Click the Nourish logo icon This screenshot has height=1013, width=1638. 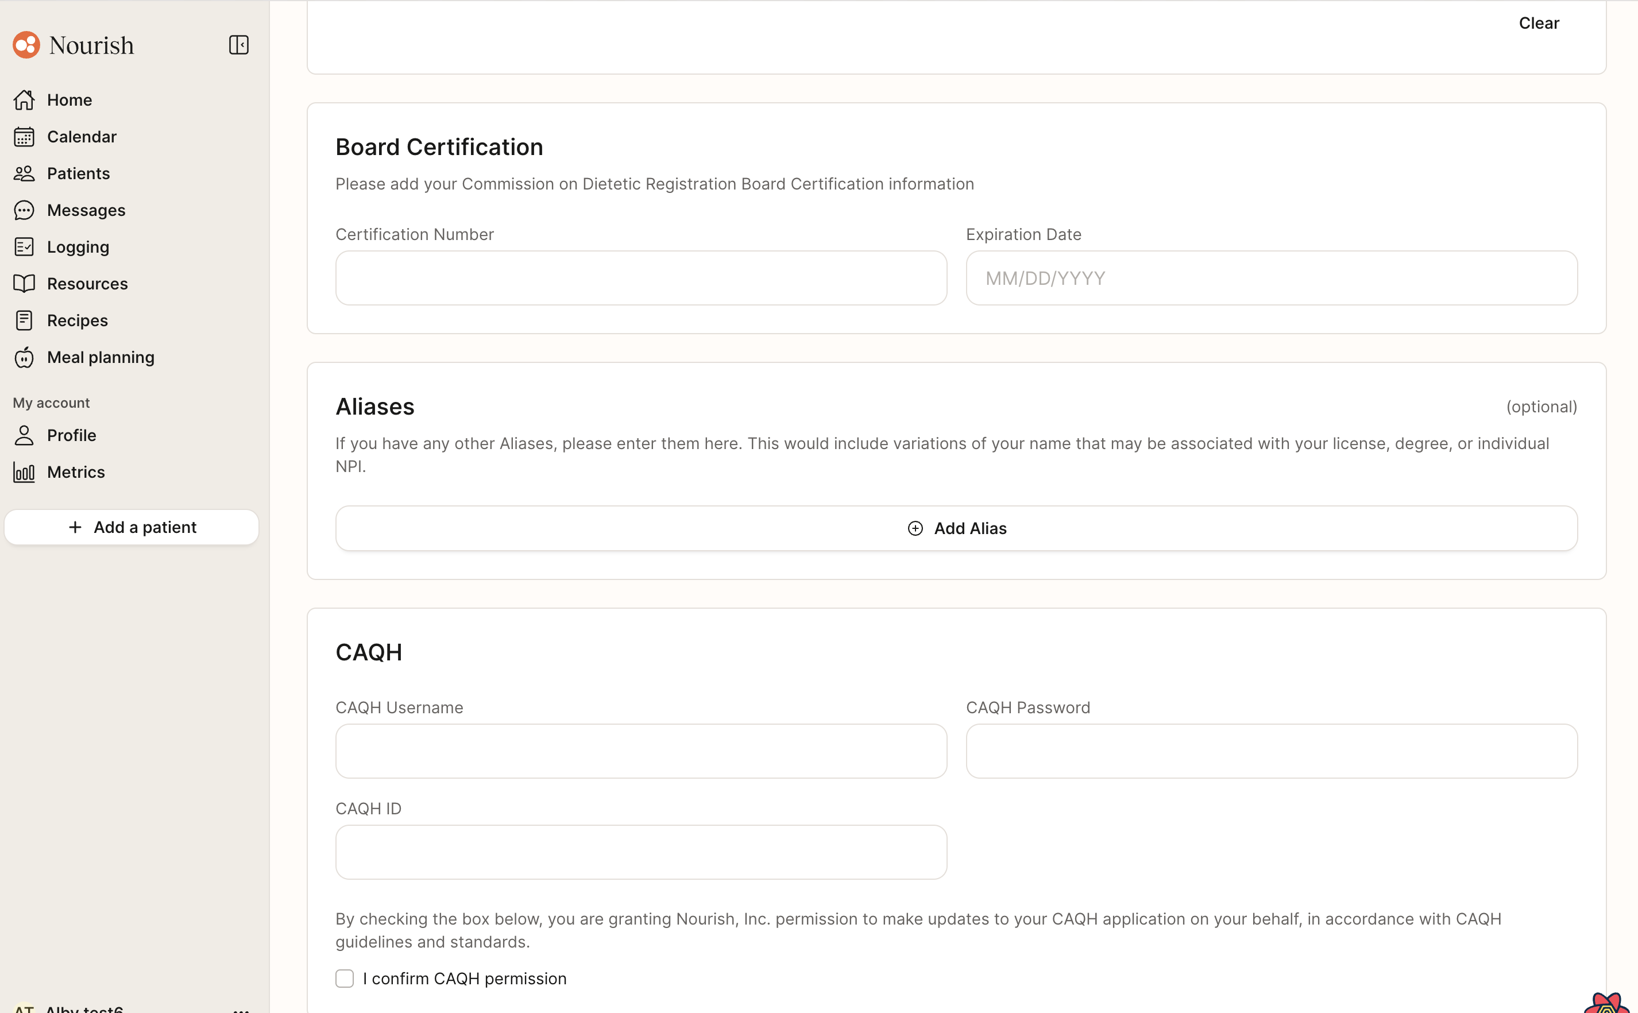(x=26, y=45)
